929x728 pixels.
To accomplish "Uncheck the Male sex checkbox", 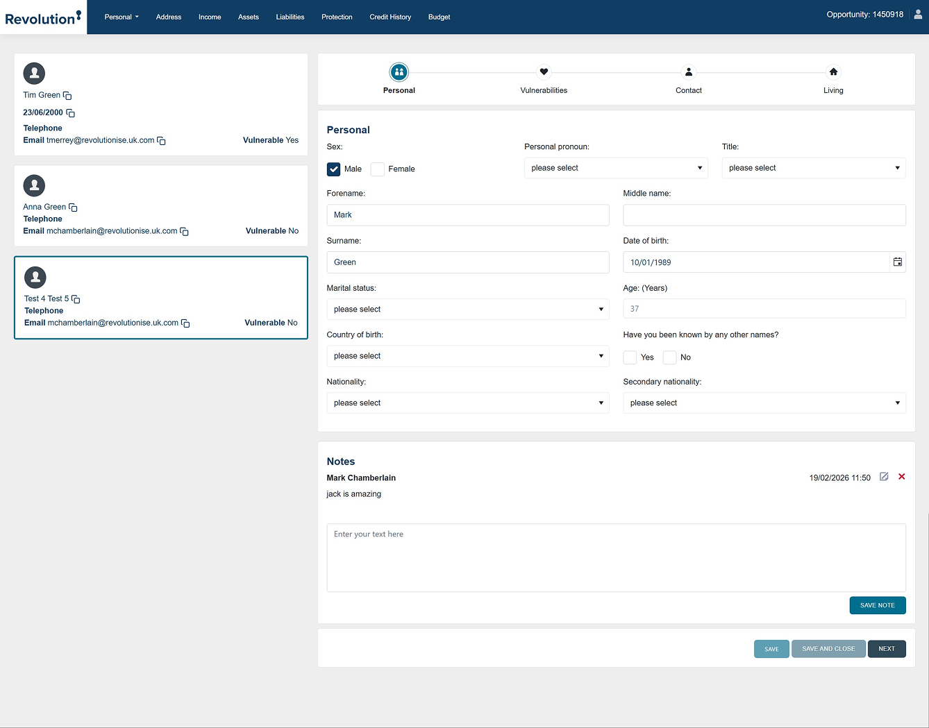I will [334, 169].
